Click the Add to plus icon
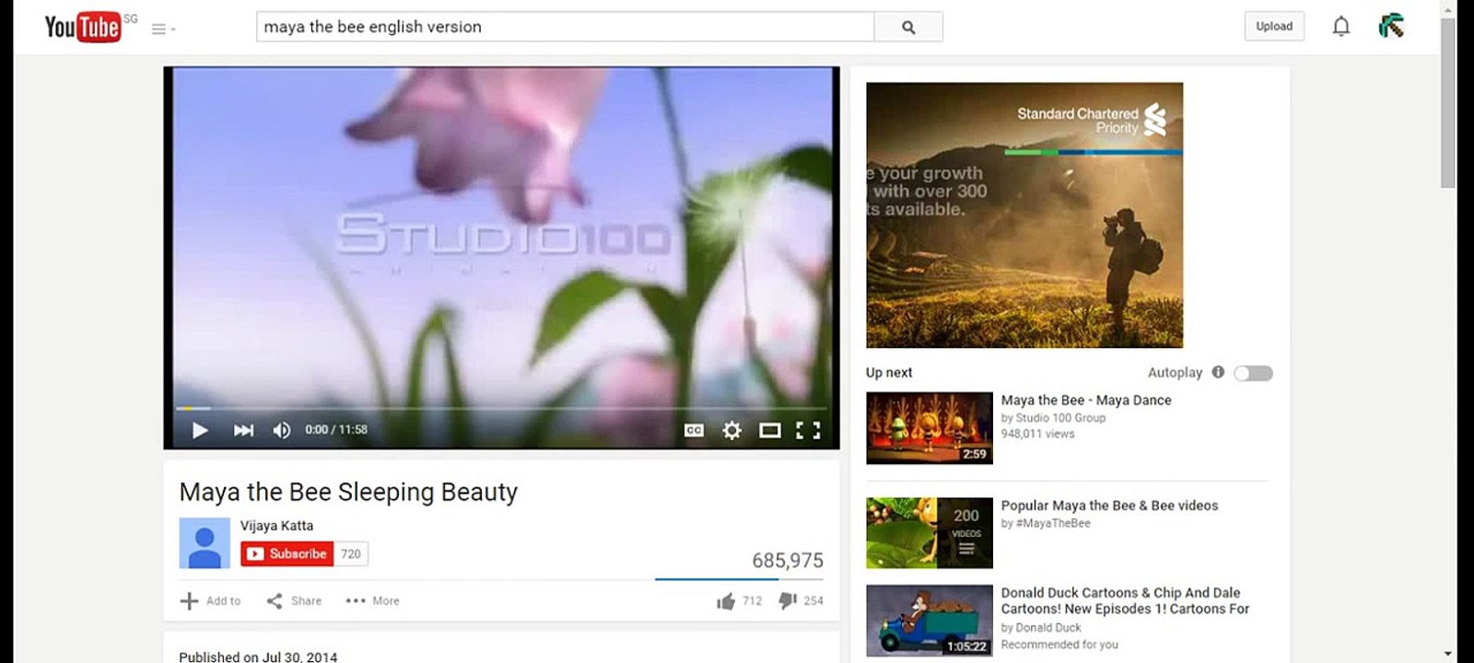 click(189, 600)
